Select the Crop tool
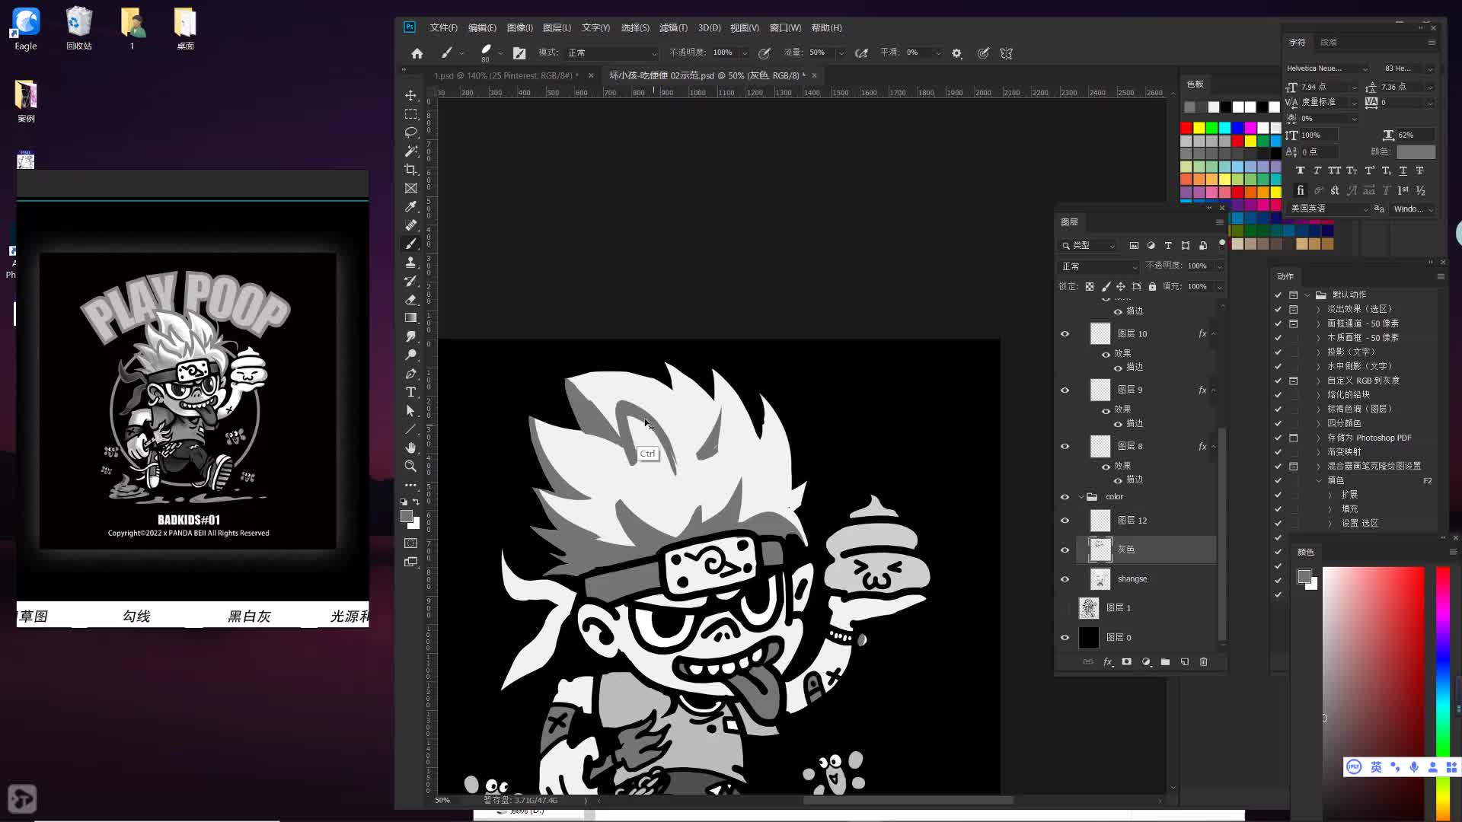Screen dimensions: 1462x822 pos(410,169)
